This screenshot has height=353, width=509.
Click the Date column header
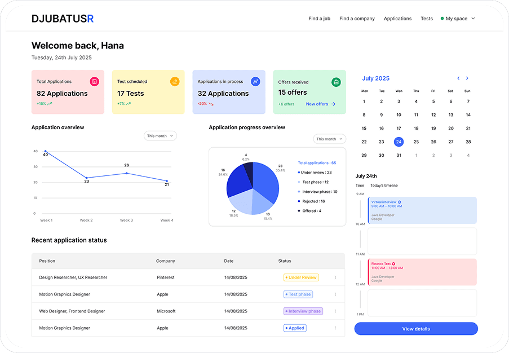tap(228, 261)
